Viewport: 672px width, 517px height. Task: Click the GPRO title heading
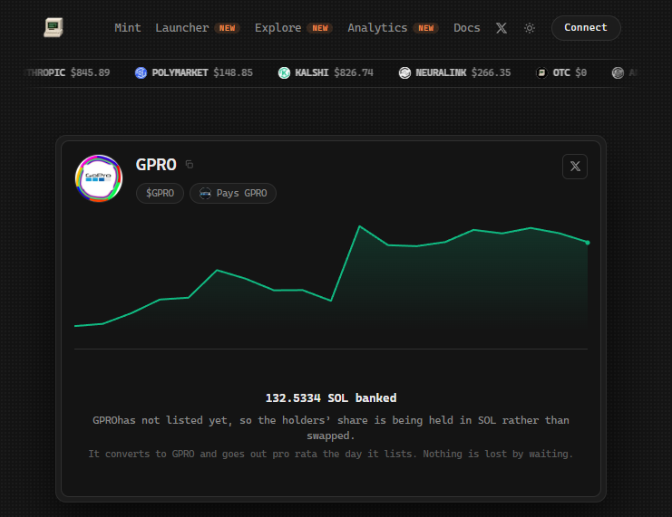(x=156, y=165)
